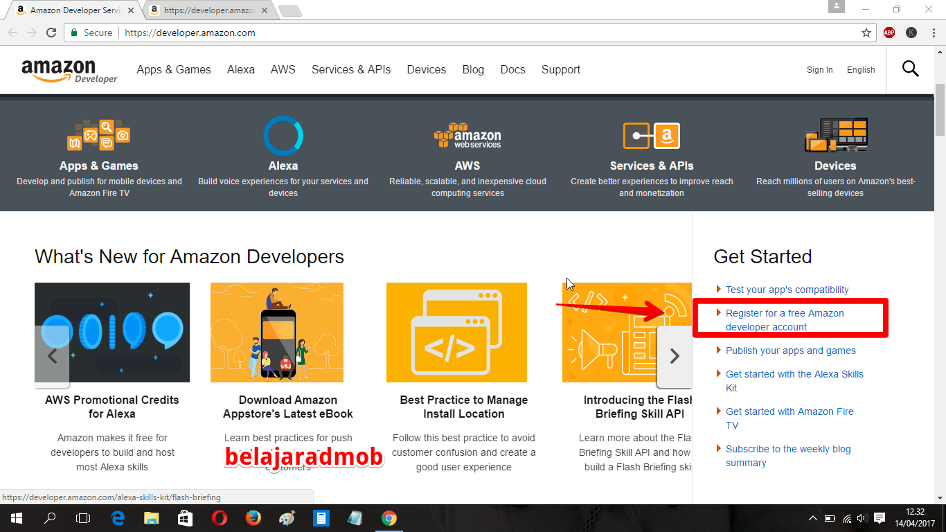This screenshot has width=946, height=532.
Task: Advance carousel with next arrow
Action: (674, 356)
